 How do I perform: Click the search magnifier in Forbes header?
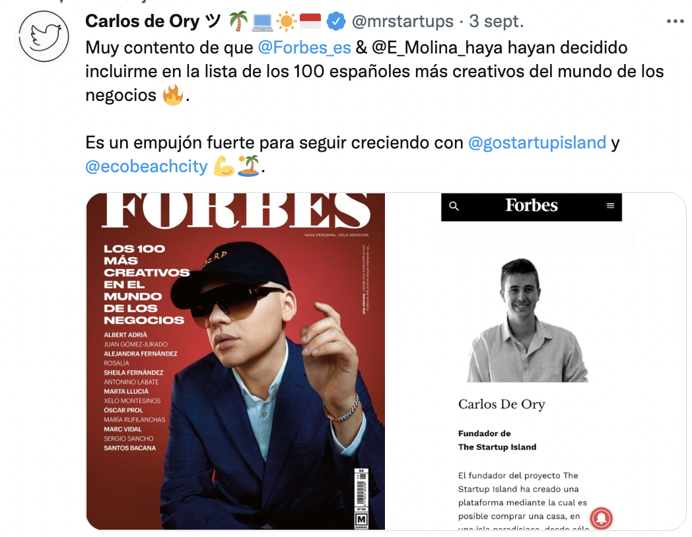click(x=454, y=206)
